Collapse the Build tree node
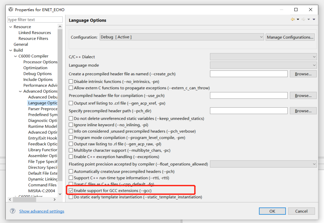Screen dimensions: 324x223 coord(11,50)
